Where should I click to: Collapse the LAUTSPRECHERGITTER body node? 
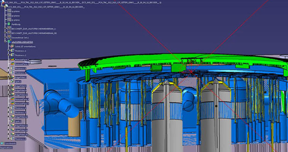click(5, 41)
